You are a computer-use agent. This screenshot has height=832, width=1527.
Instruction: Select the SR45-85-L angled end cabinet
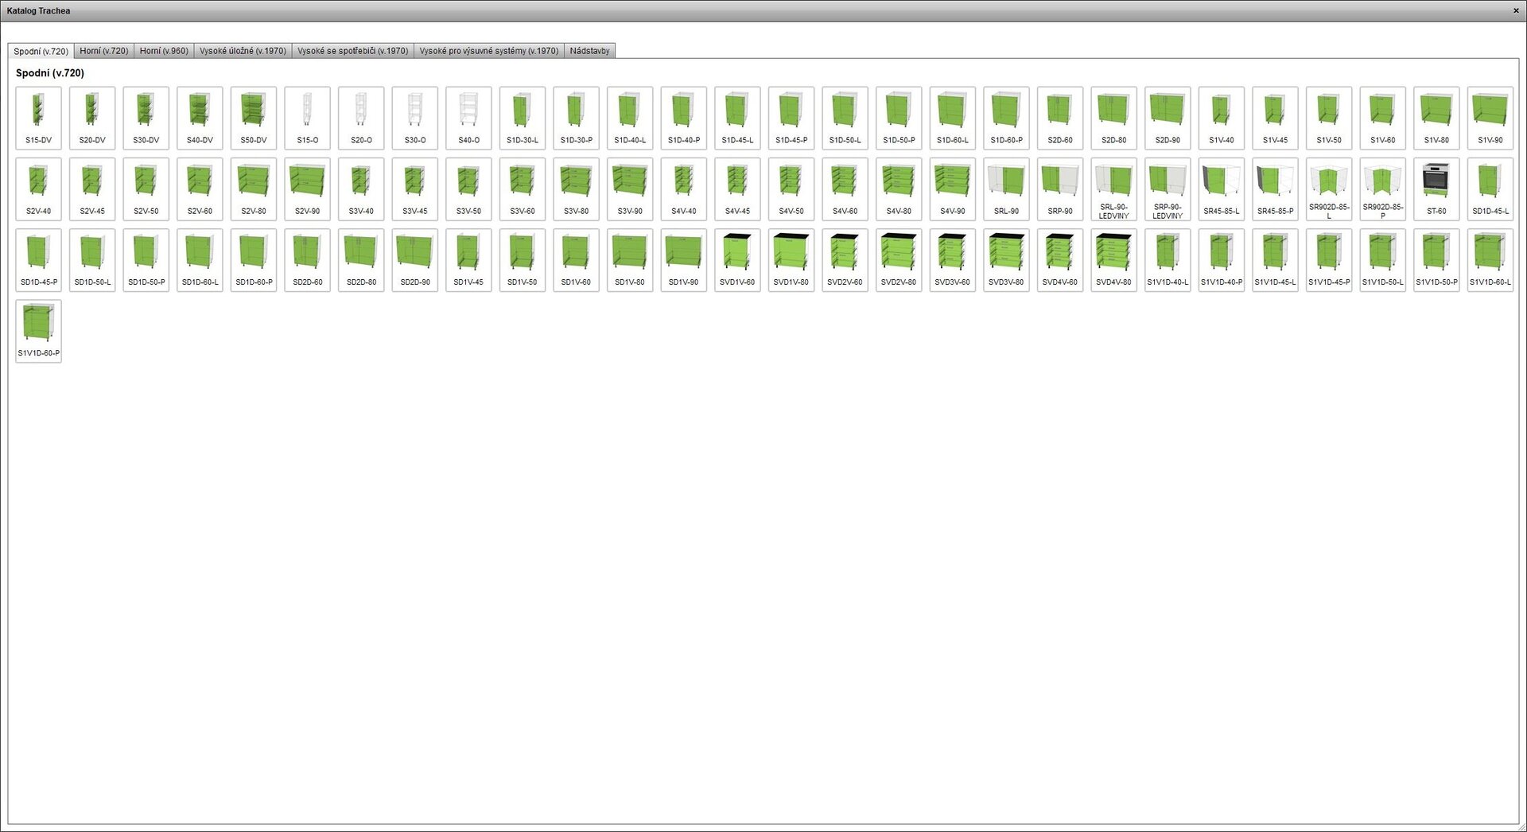tap(1221, 189)
